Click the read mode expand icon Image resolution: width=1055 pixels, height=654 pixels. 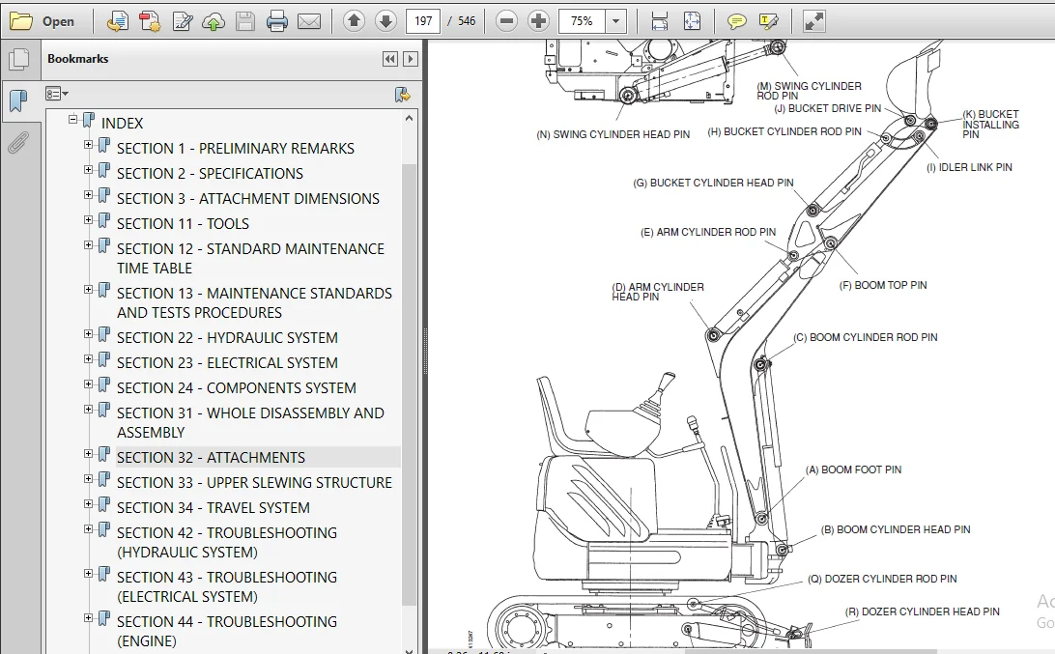tap(814, 21)
